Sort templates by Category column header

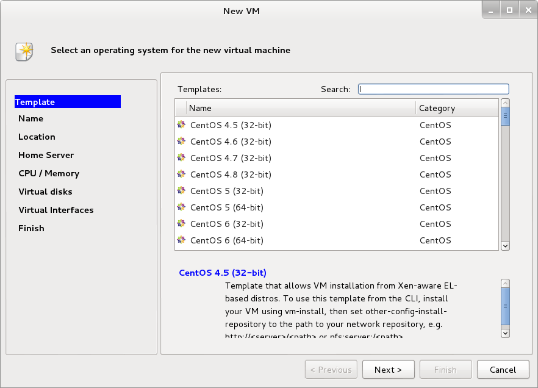pyautogui.click(x=457, y=108)
